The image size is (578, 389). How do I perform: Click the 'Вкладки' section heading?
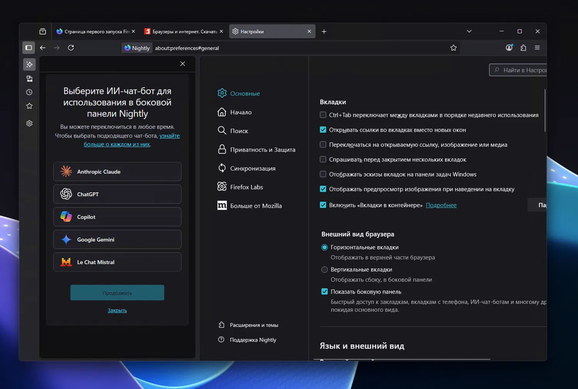pos(333,102)
